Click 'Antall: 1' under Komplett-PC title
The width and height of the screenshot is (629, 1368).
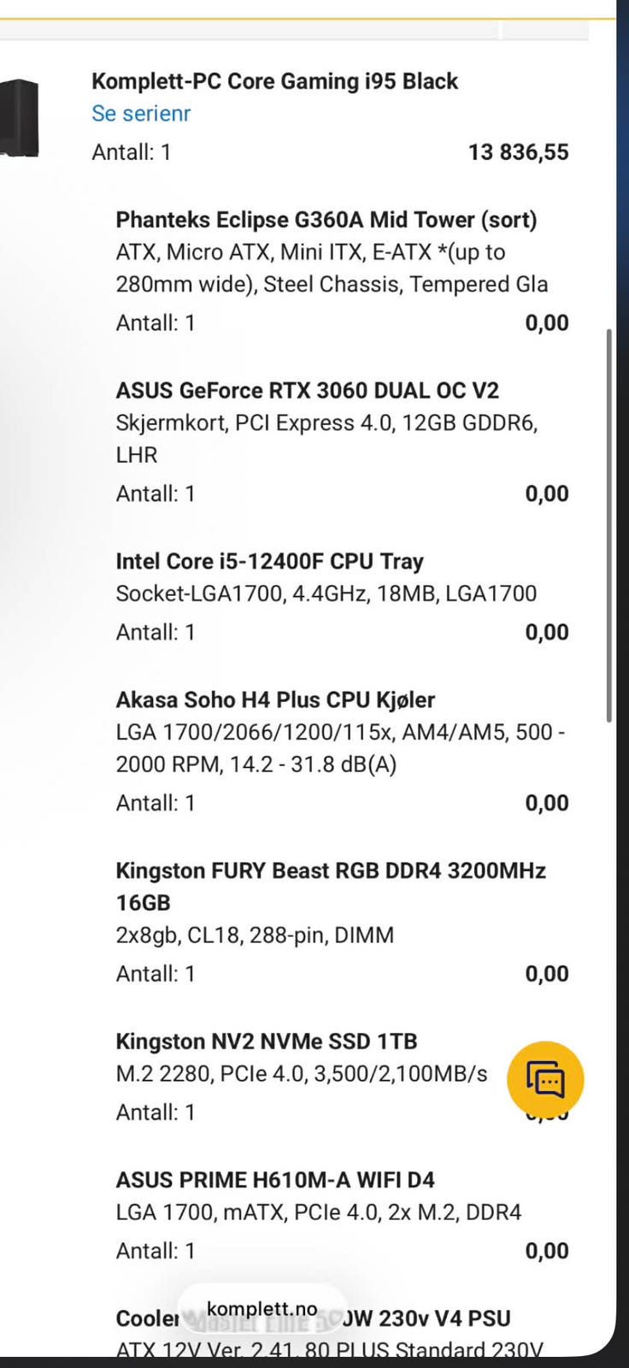click(x=132, y=152)
